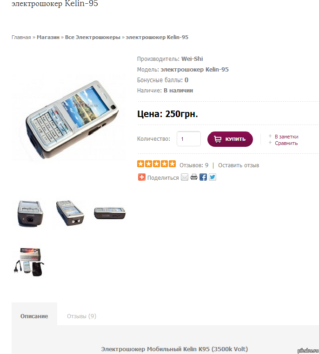Open thumbnail with box and pouch

pyautogui.click(x=29, y=262)
